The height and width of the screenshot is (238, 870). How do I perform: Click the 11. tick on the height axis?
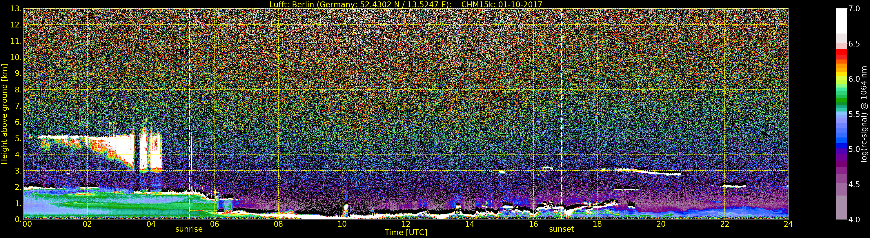pos(16,41)
